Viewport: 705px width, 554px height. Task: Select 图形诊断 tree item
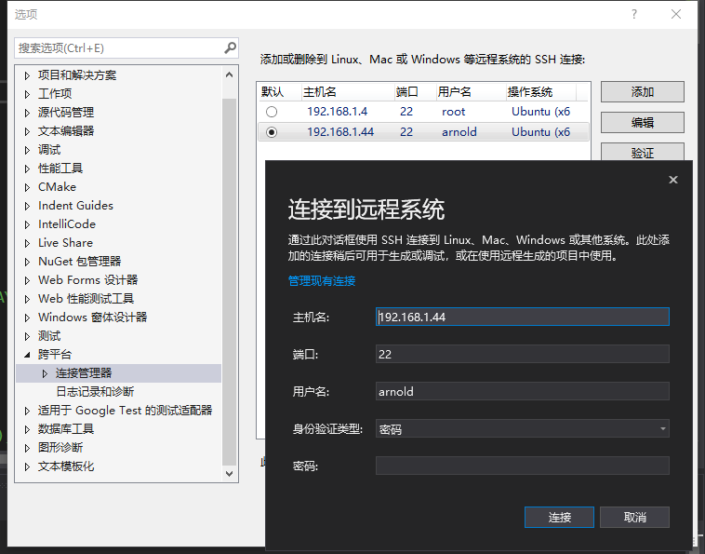point(60,448)
